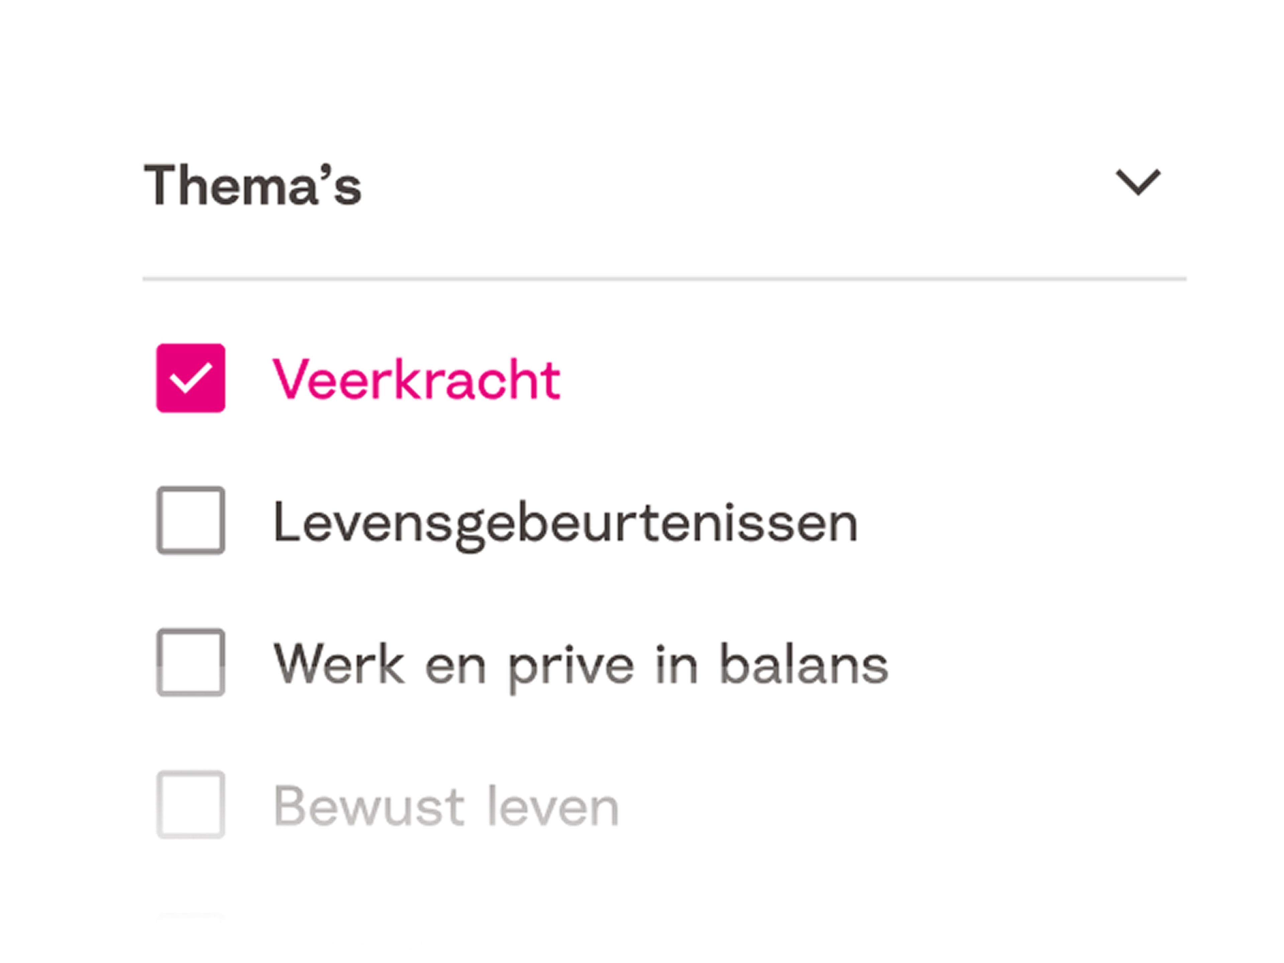
Task: Check the Bewust leven checkbox
Action: (190, 805)
